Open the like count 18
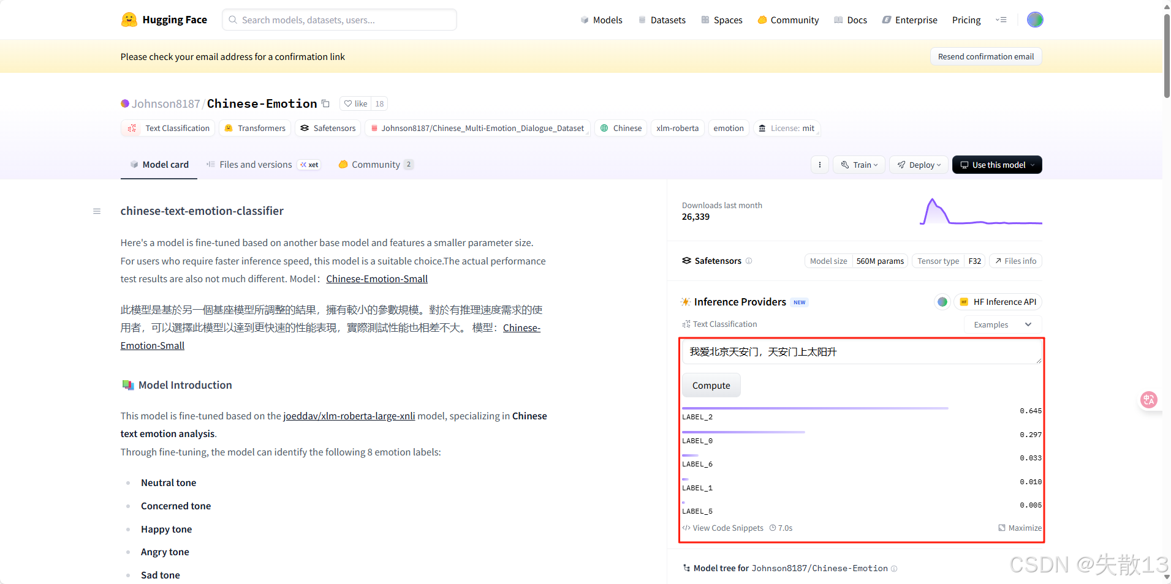 coord(379,103)
